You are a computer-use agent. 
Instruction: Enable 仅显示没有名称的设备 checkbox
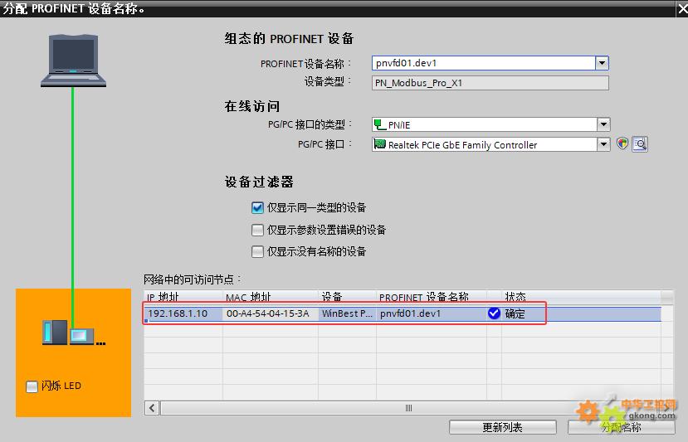pos(257,251)
